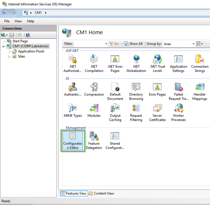The height and width of the screenshot is (205, 210).
Task: Expand the breadcrumb arrow before CM1
Action: (x=31, y=13)
